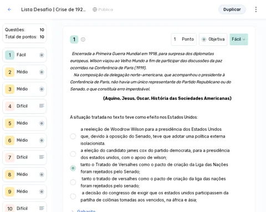Open question 7 Difícil in sidebar
Viewport: 266px width, 212px height.
coord(24,157)
